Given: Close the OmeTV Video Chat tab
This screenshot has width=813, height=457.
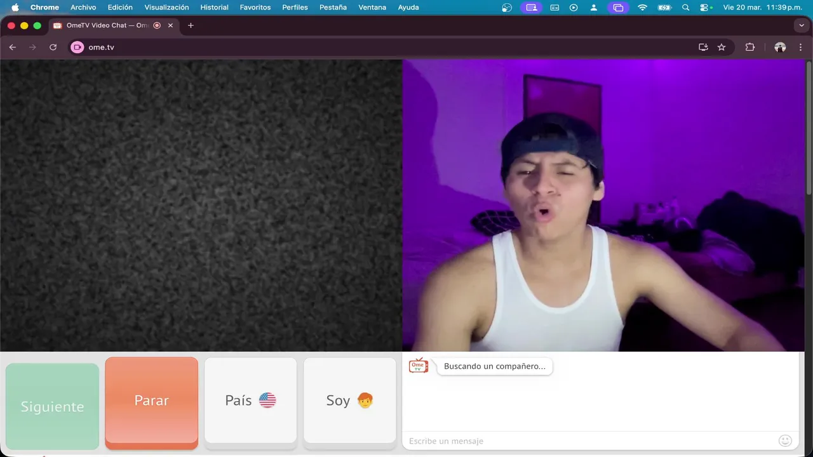Looking at the screenshot, I should 170,25.
